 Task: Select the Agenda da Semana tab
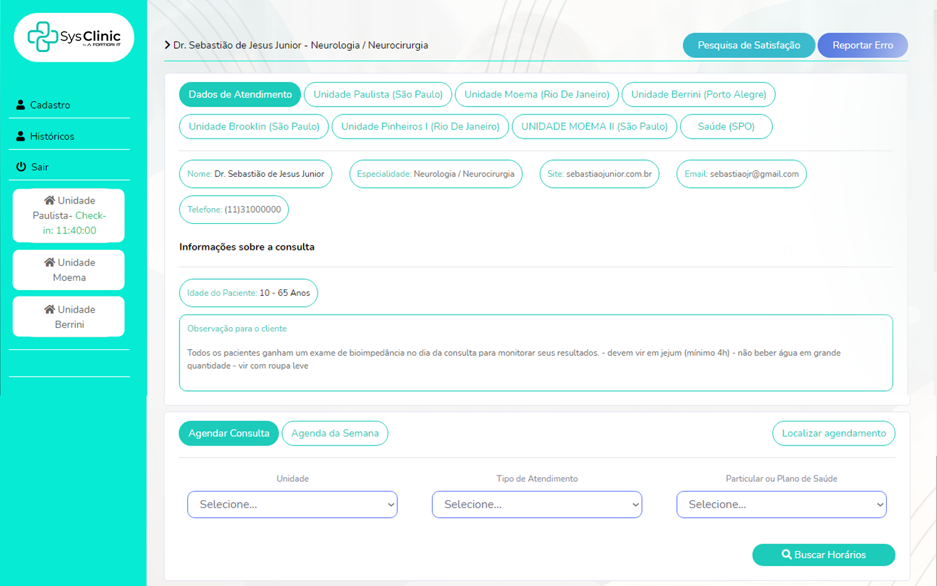[x=335, y=433]
